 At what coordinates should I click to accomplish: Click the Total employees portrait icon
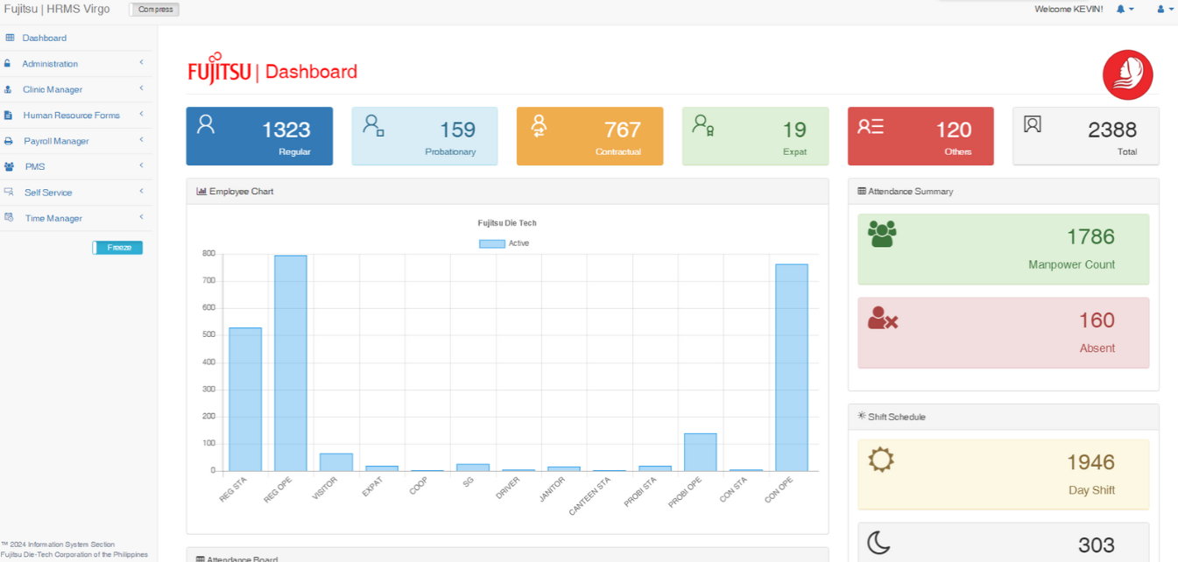click(x=1033, y=124)
